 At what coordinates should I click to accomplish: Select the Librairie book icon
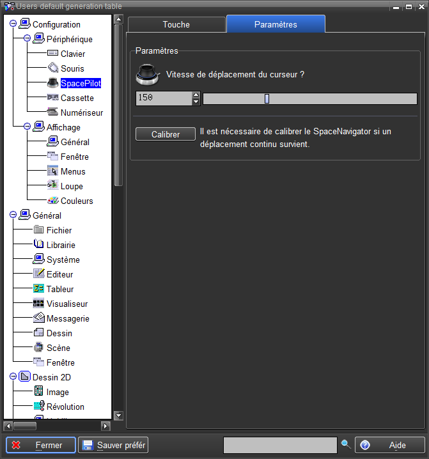coord(39,245)
